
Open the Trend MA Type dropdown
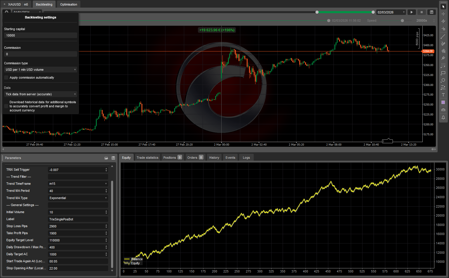tap(78, 198)
